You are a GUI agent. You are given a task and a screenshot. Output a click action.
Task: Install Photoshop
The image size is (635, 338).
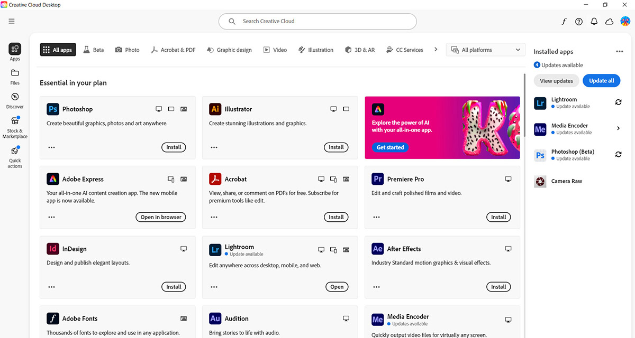174,147
